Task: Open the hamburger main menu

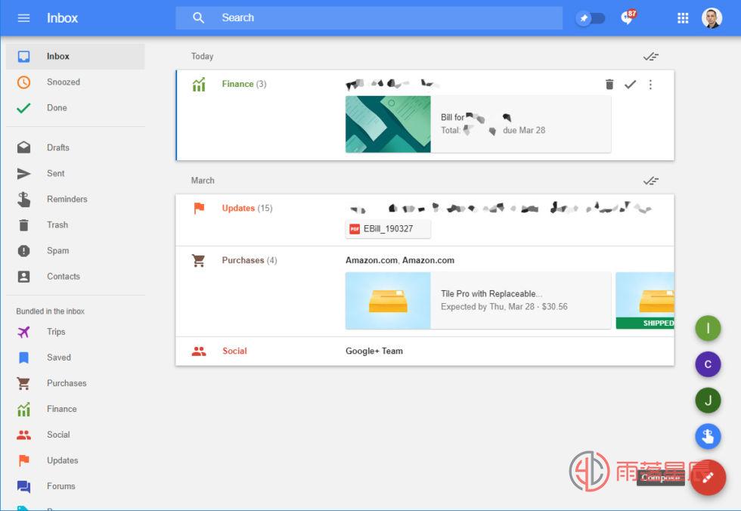Action: tap(23, 18)
